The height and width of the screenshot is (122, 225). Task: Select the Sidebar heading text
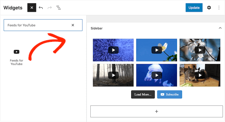tap(97, 28)
